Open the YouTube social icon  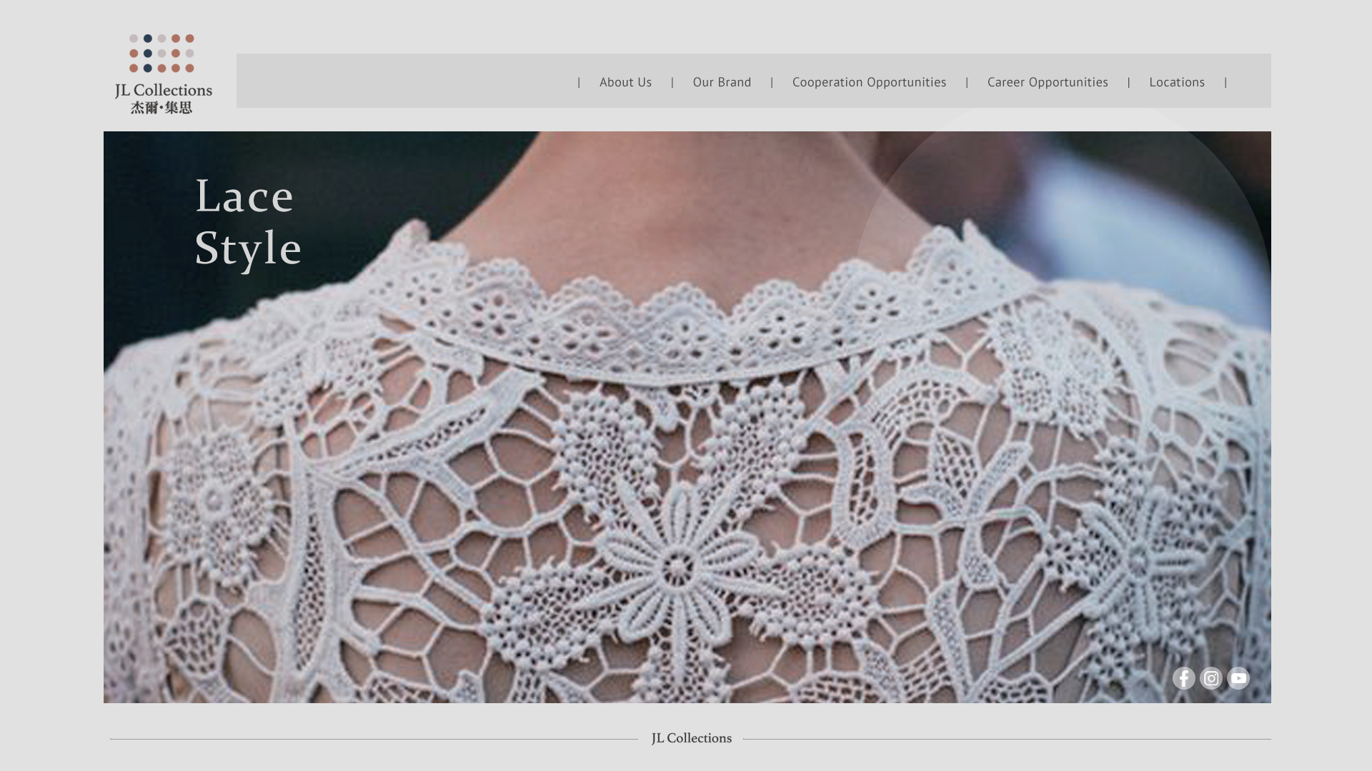click(1238, 678)
